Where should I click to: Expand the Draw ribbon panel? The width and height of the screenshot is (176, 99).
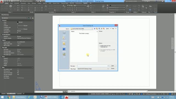10,12
